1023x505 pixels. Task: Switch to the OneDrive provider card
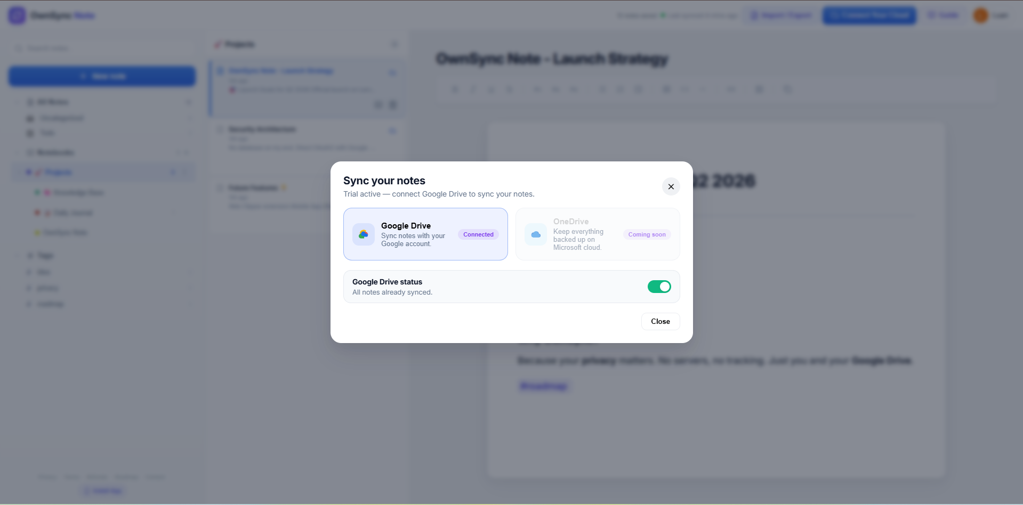pos(597,234)
